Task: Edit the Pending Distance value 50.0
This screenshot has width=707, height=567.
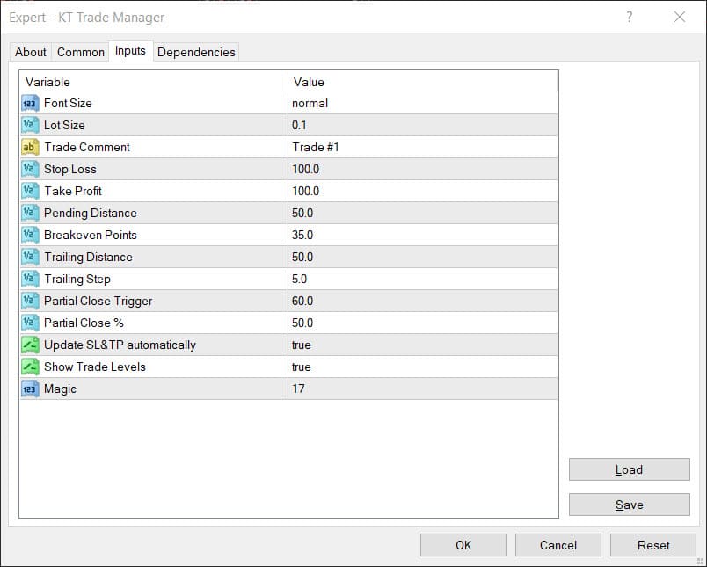Action: pos(422,213)
